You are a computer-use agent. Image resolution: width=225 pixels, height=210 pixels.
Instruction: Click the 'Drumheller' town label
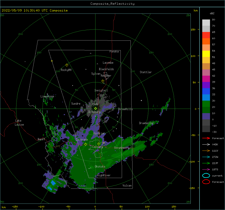(146, 123)
